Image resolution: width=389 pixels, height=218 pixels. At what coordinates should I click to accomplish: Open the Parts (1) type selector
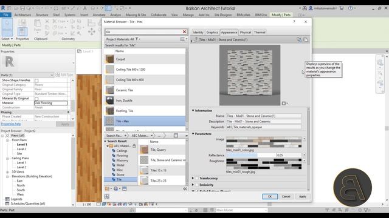[x=27, y=75]
